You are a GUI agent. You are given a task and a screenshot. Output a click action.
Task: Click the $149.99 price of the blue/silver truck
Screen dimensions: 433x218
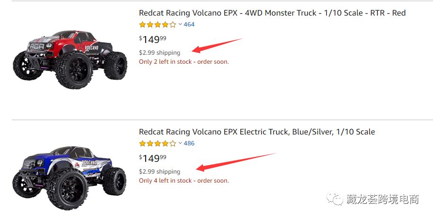tap(153, 158)
